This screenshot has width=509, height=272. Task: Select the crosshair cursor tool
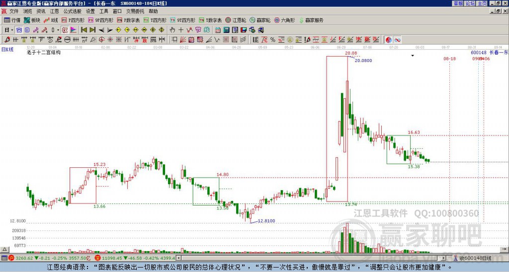pyautogui.click(x=181, y=30)
